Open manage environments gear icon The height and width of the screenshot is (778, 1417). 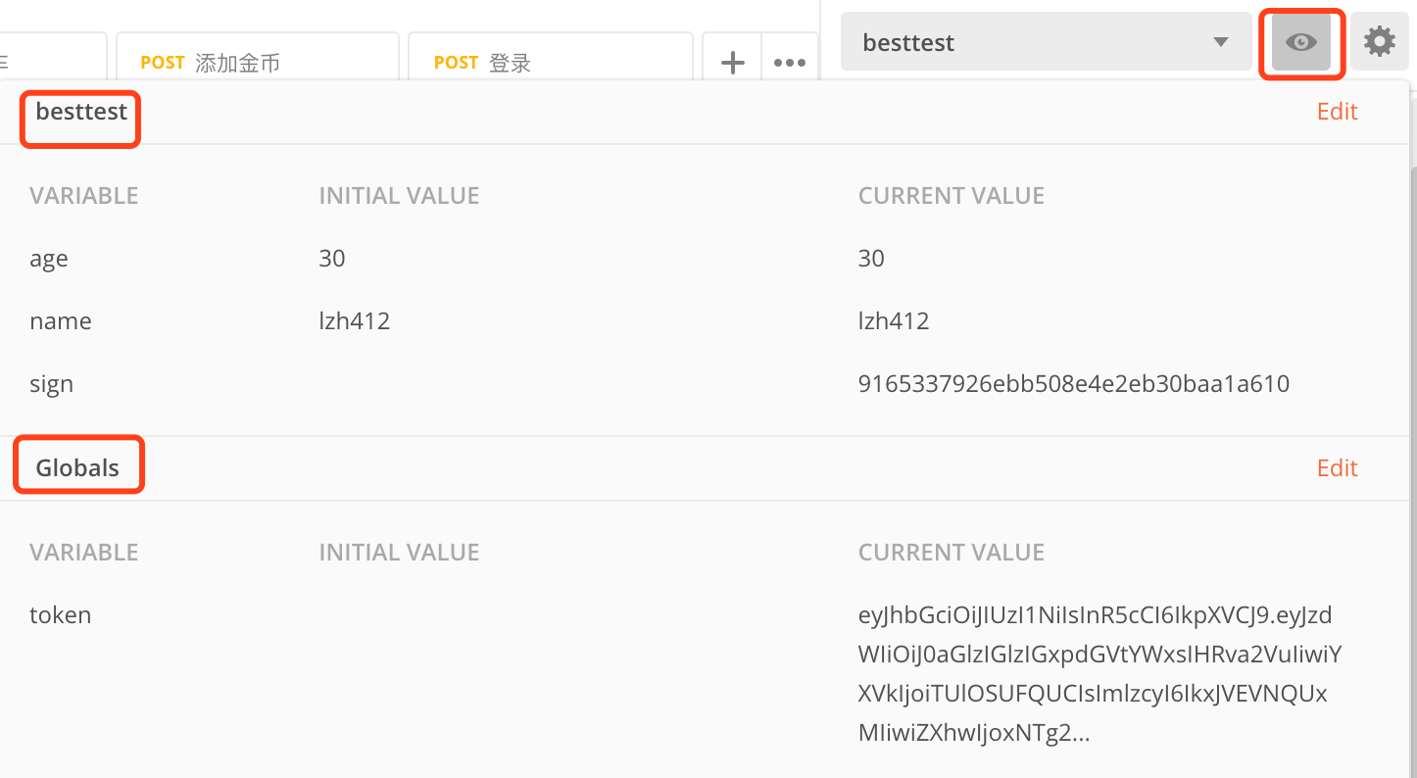tap(1379, 42)
